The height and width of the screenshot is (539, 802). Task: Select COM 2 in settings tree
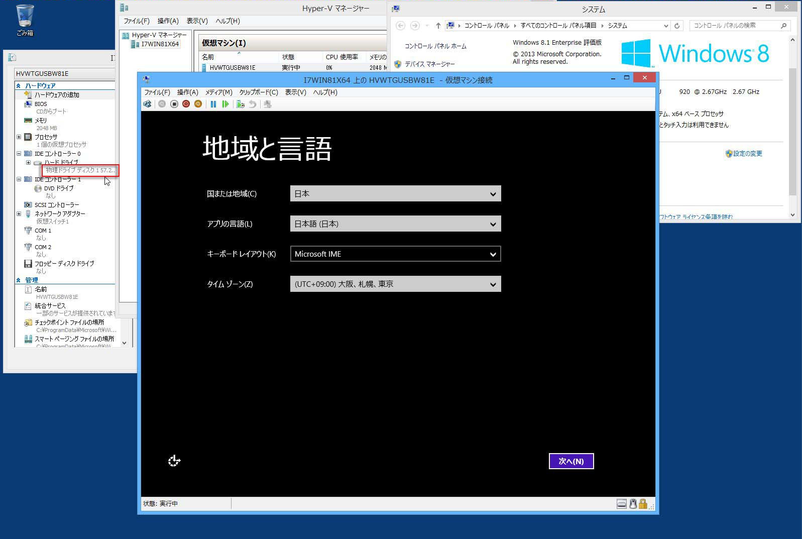[43, 247]
